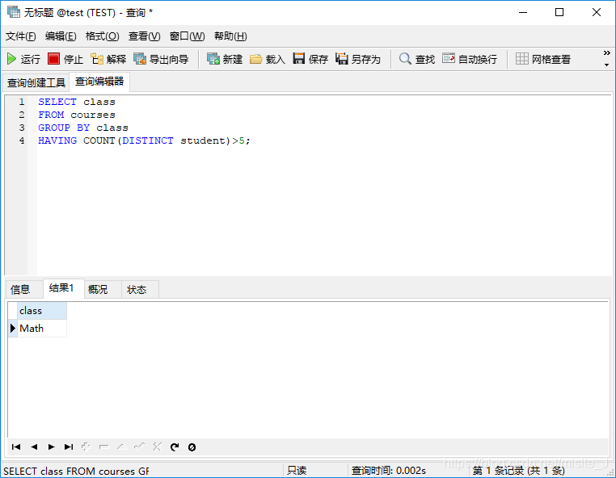The height and width of the screenshot is (478, 616).
Task: Create a new query via 新建
Action: (225, 59)
